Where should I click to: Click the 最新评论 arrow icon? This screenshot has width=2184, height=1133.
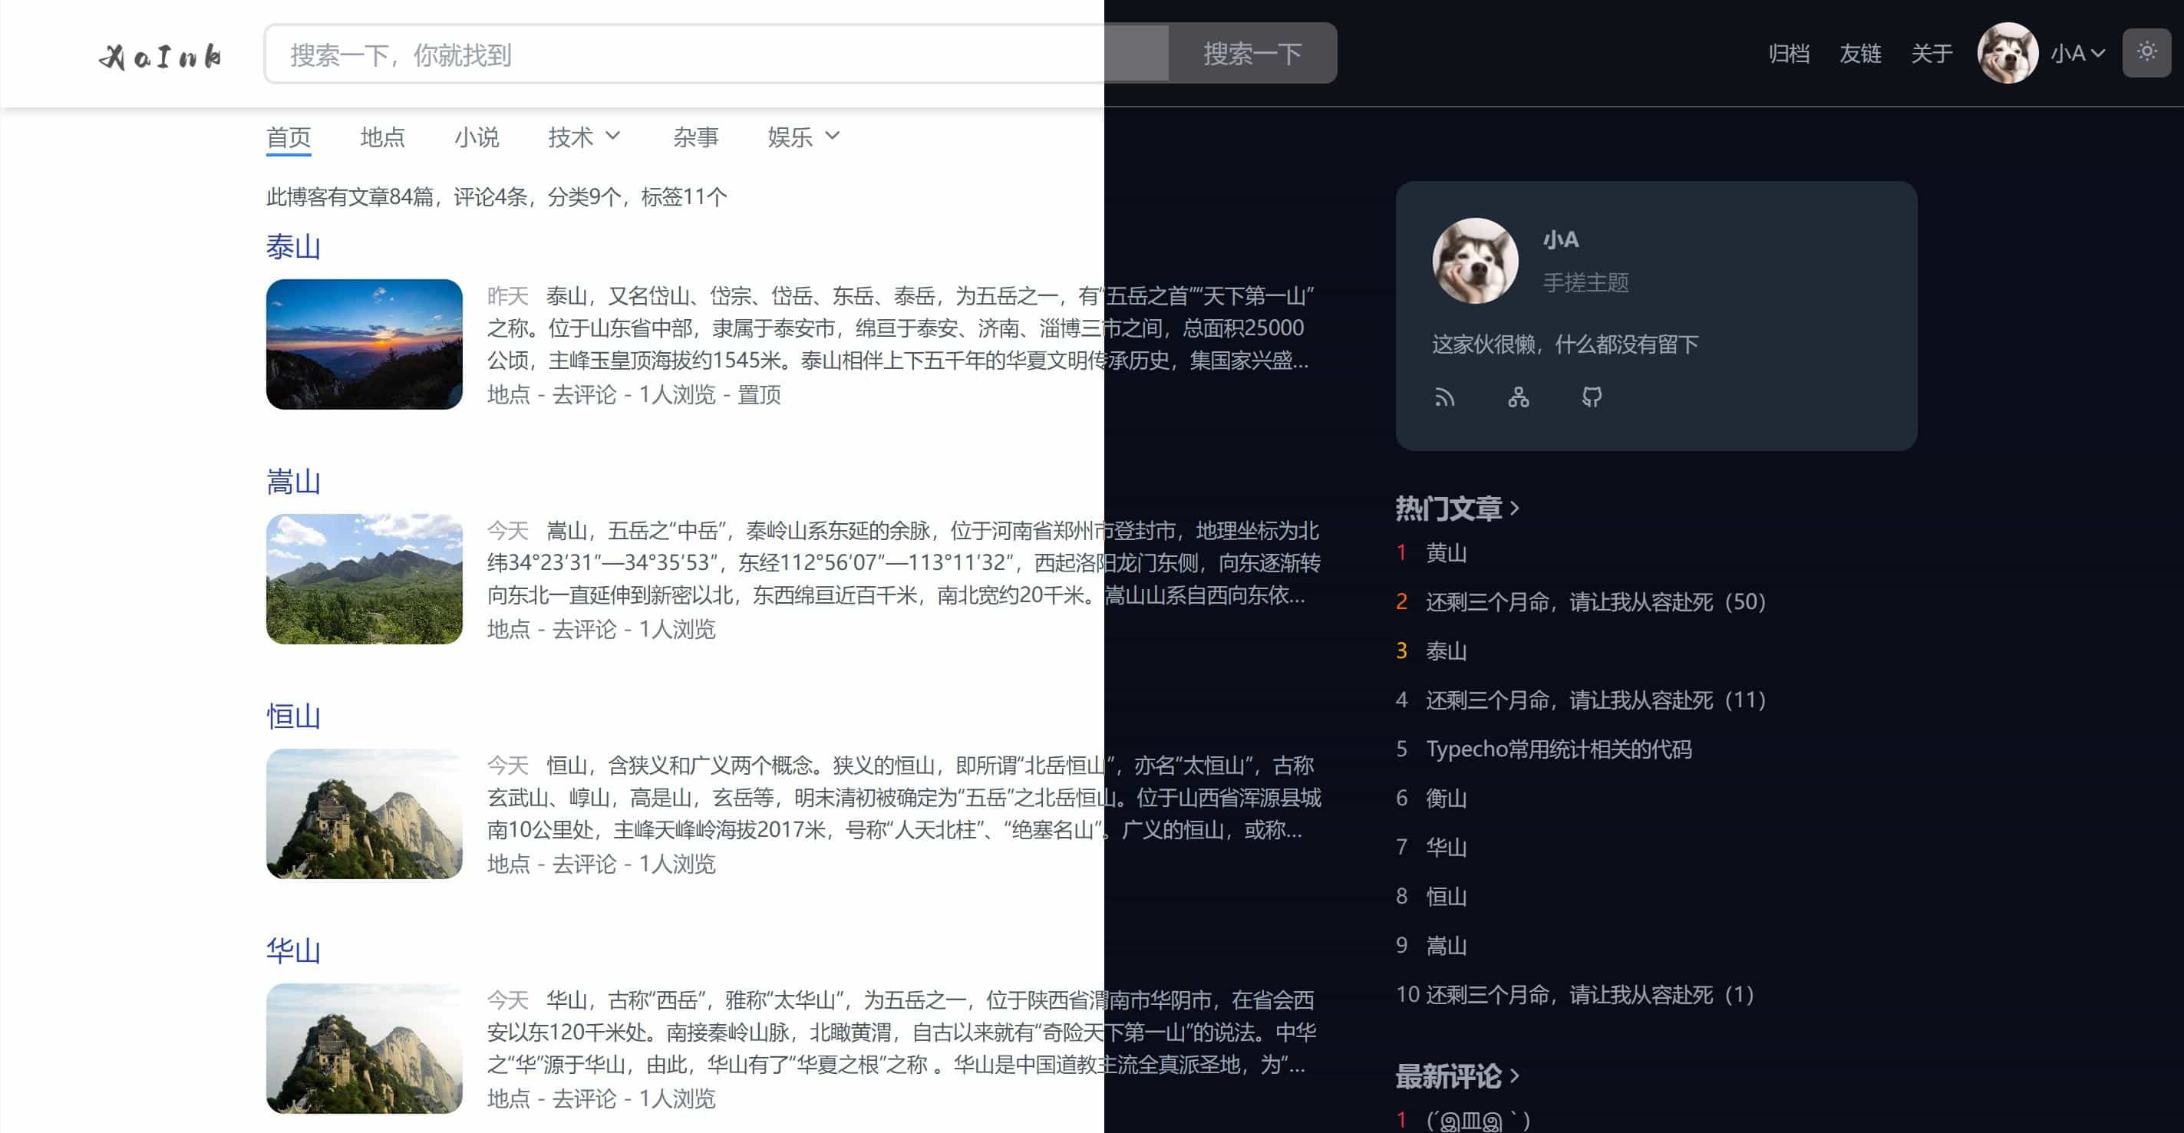[x=1514, y=1079]
